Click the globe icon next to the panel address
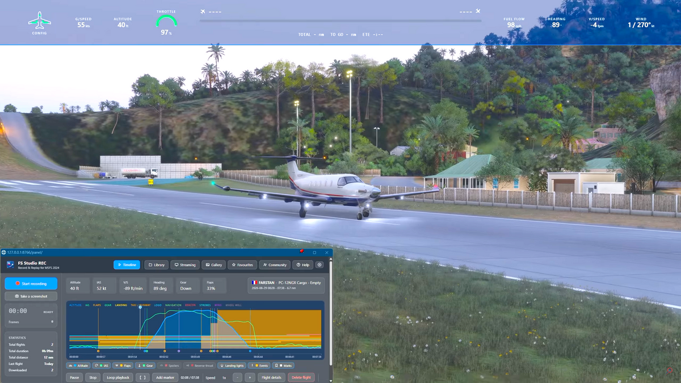The height and width of the screenshot is (383, 681). pos(3,252)
